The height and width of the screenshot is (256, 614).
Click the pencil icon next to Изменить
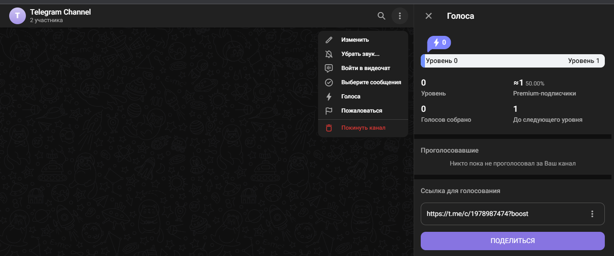(329, 40)
